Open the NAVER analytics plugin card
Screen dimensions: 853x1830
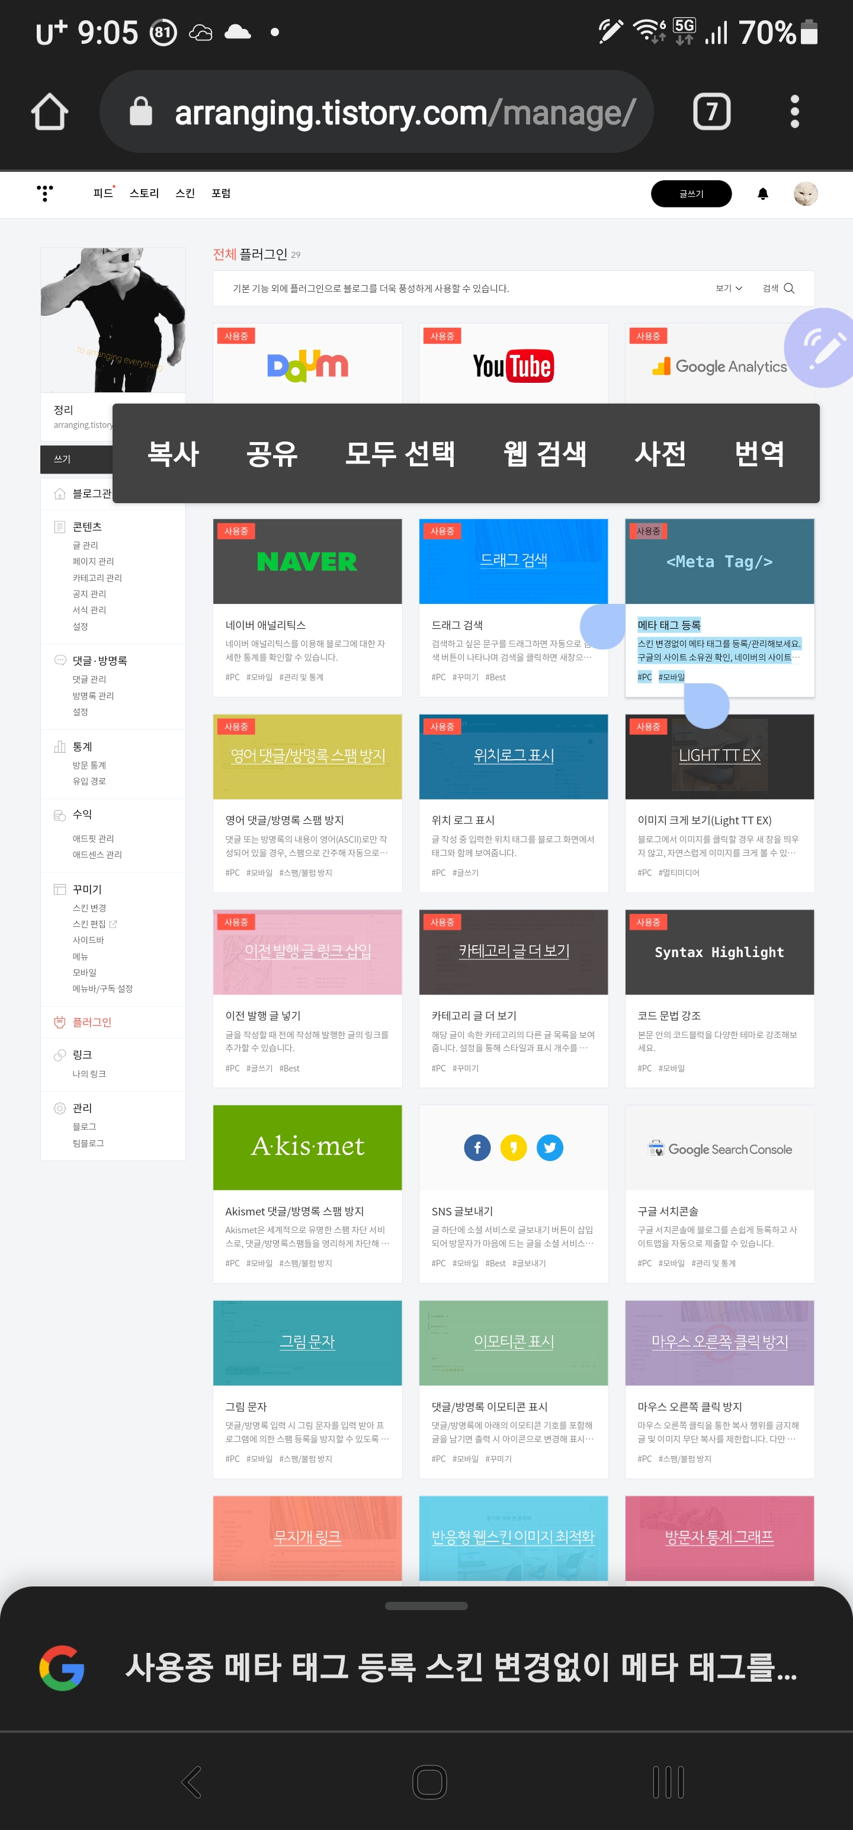[x=307, y=607]
